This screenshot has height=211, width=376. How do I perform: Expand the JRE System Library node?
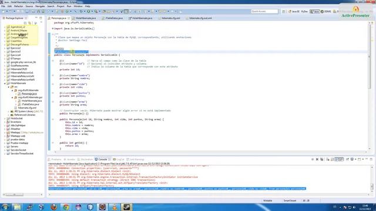click(x=9, y=111)
